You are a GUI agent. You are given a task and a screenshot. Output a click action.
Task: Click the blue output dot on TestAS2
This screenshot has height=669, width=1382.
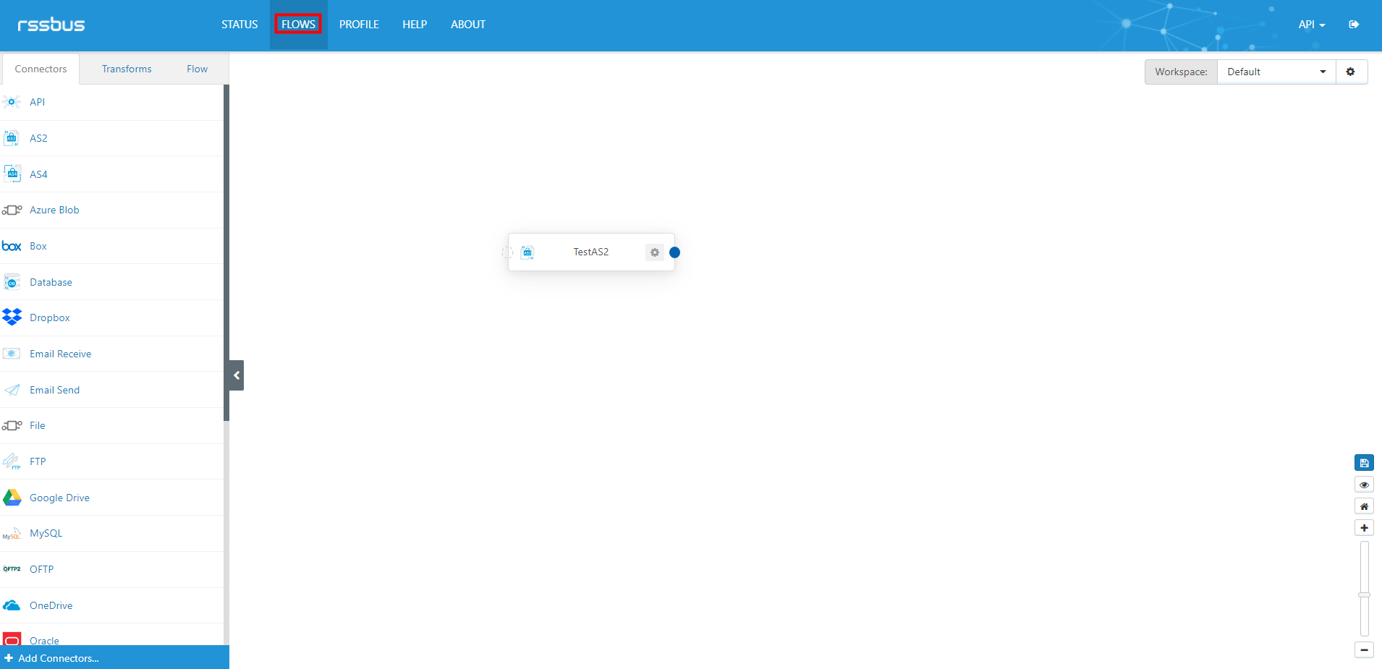click(x=674, y=252)
